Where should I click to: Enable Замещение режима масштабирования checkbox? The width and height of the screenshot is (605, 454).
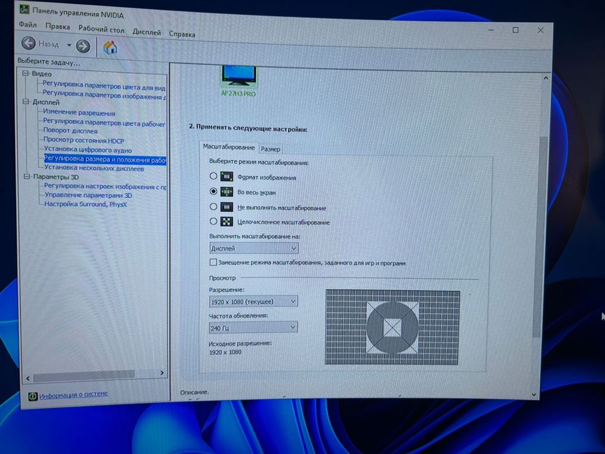point(213,263)
